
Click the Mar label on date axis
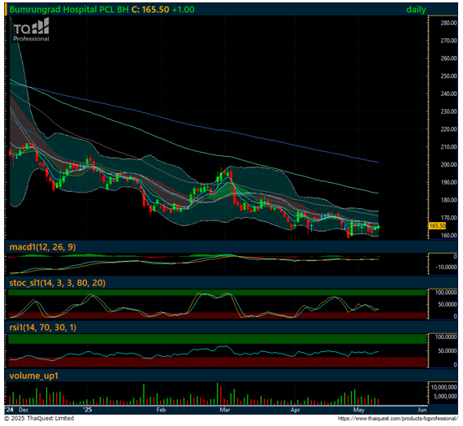pyautogui.click(x=225, y=410)
